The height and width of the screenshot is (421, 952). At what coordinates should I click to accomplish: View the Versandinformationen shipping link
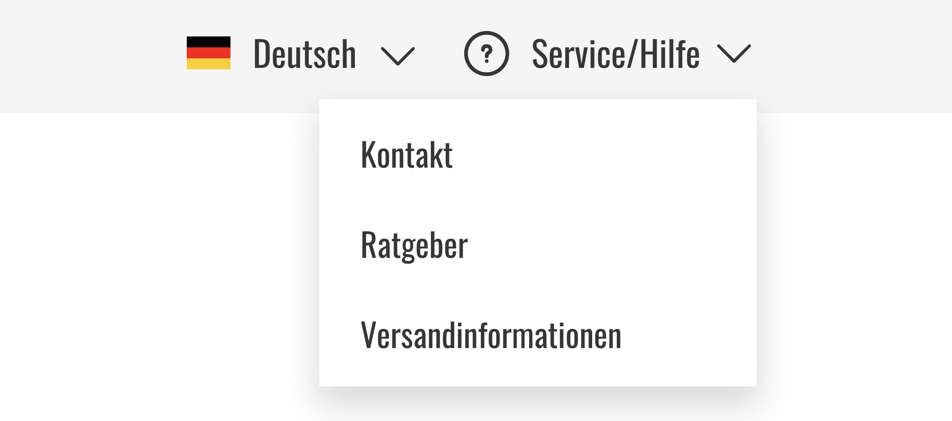pos(491,335)
